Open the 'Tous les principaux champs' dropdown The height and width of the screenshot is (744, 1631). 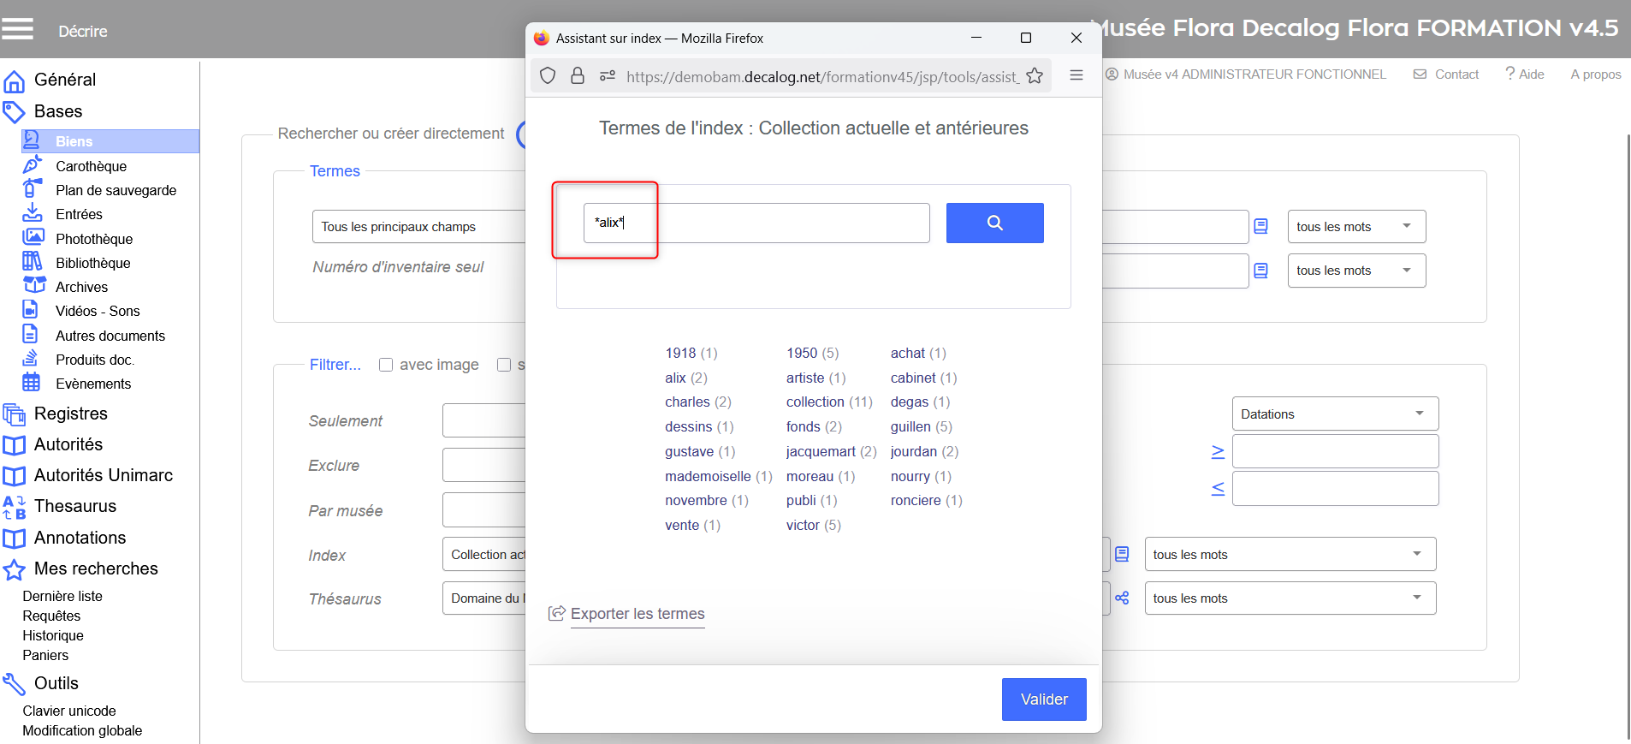tap(418, 227)
